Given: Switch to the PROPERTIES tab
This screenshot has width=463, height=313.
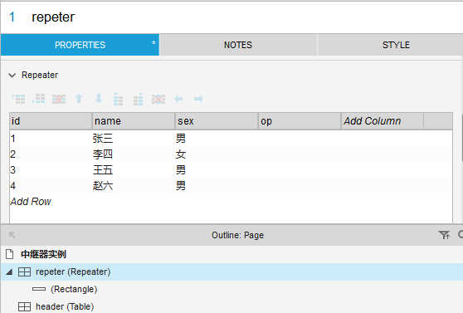Looking at the screenshot, I should point(80,45).
